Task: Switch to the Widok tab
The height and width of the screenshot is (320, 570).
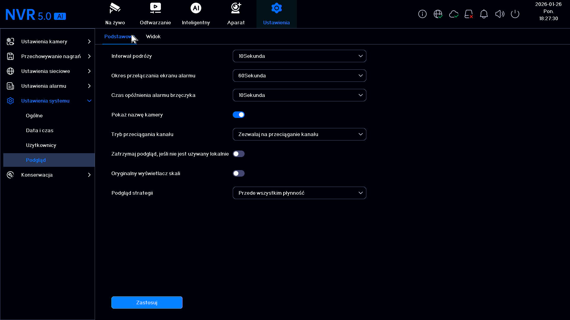Action: coord(153,36)
